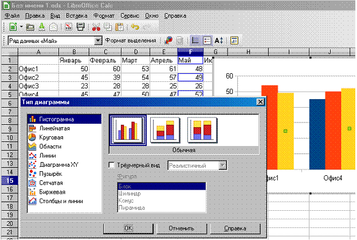Open the Справка menu
The image size is (357, 240).
tap(175, 16)
